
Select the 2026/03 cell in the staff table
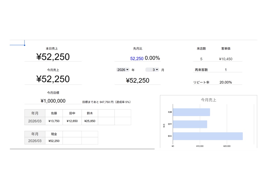(x=35, y=121)
